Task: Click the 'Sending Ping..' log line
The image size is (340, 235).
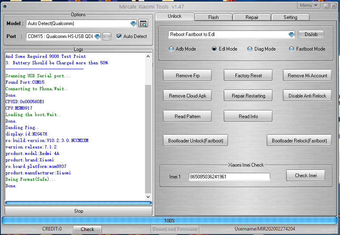Action: 22,127
